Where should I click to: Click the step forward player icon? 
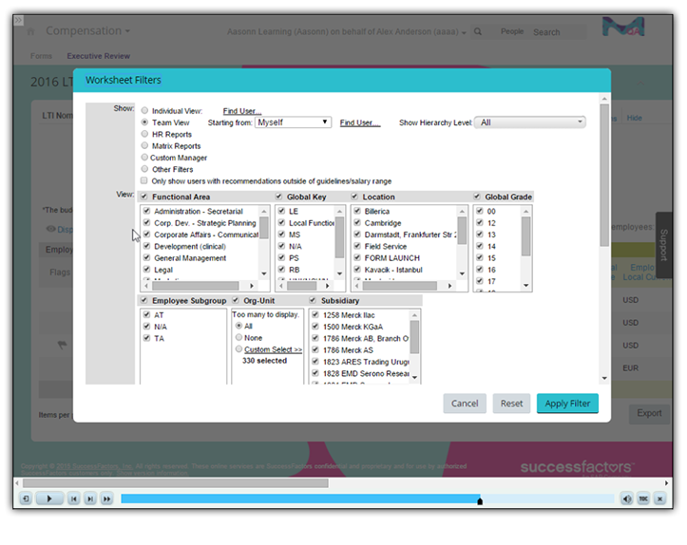(x=90, y=498)
